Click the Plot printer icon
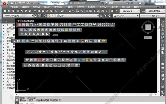166x104 pixels. coord(18,11)
